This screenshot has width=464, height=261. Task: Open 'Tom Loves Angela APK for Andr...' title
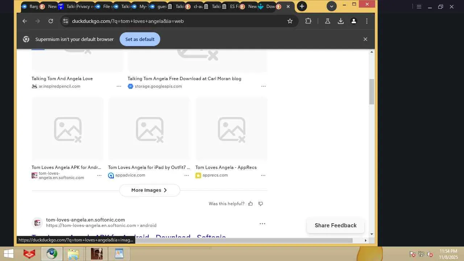66,167
